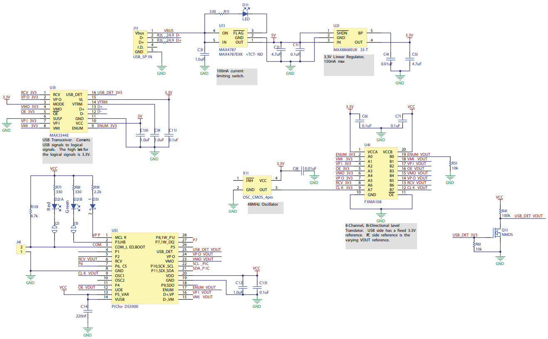Select the Red LED D2IA
The width and height of the screenshot is (548, 339).
click(54, 207)
